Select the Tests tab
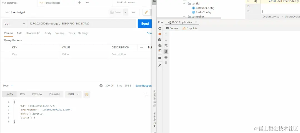 [x=72, y=33]
